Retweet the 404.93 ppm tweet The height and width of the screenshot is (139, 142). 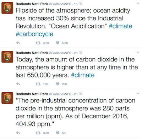click(x=38, y=133)
